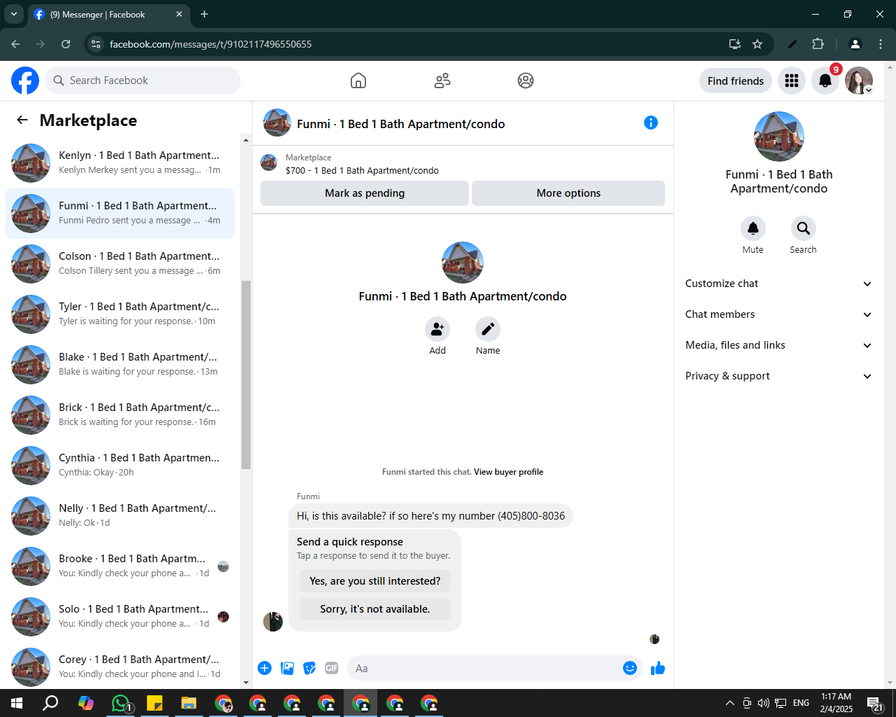Show hidden system tray icons

point(729,703)
